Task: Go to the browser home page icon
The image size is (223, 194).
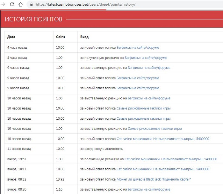Action: click(x=20, y=5)
